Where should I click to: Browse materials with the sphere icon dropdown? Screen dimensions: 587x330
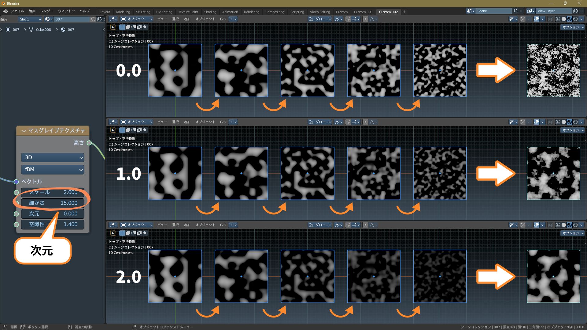(48, 19)
